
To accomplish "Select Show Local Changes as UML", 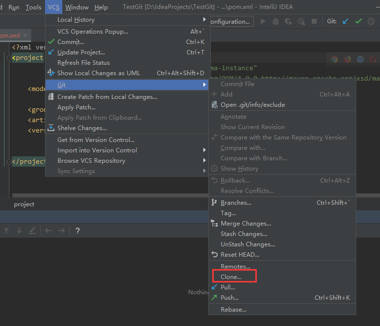I will click(x=127, y=73).
